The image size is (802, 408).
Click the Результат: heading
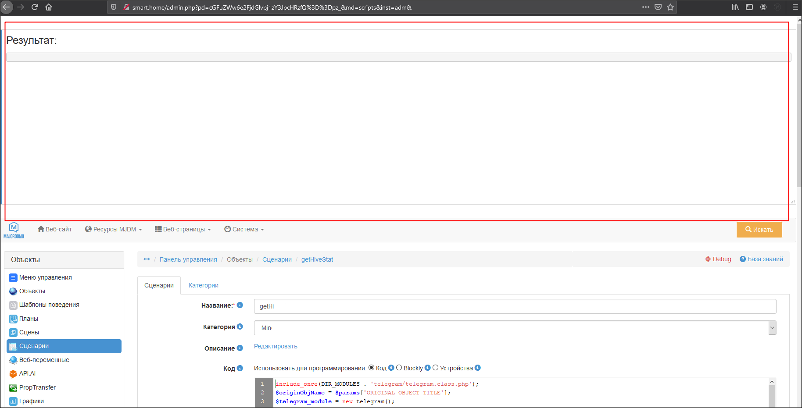tap(32, 40)
